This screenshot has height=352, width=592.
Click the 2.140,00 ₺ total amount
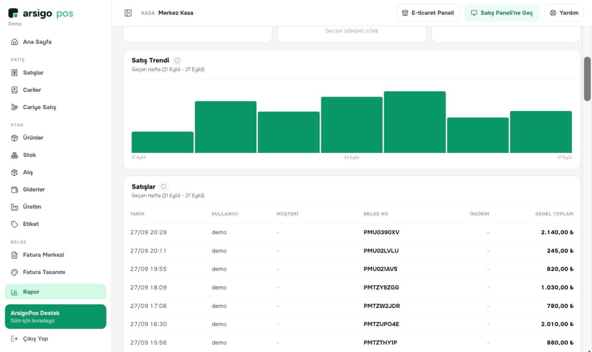(557, 233)
